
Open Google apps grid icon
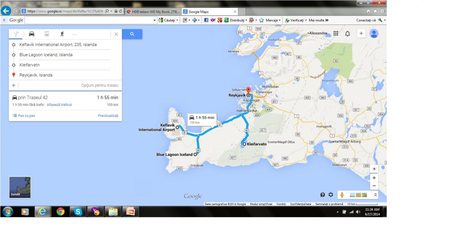tap(335, 33)
